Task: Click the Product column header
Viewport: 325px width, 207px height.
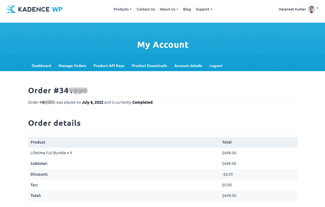Action: click(x=38, y=142)
